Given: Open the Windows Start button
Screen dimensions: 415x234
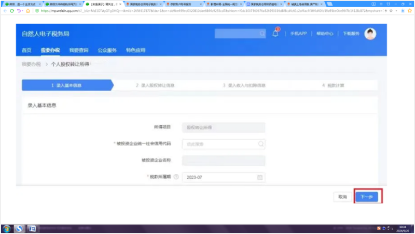Looking at the screenshot, I should pos(7,228).
